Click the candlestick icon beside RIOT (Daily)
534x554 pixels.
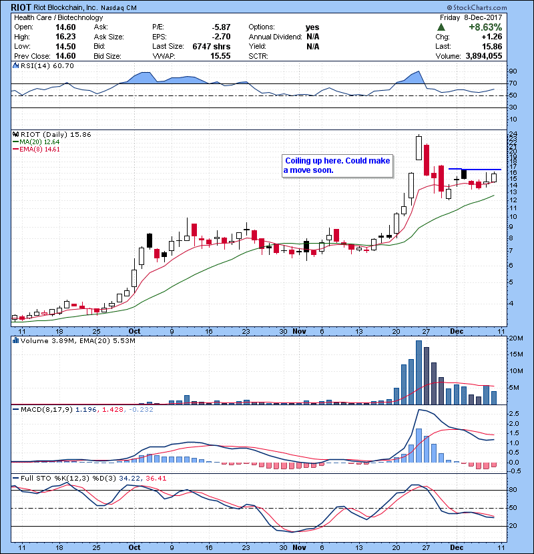[x=15, y=134]
